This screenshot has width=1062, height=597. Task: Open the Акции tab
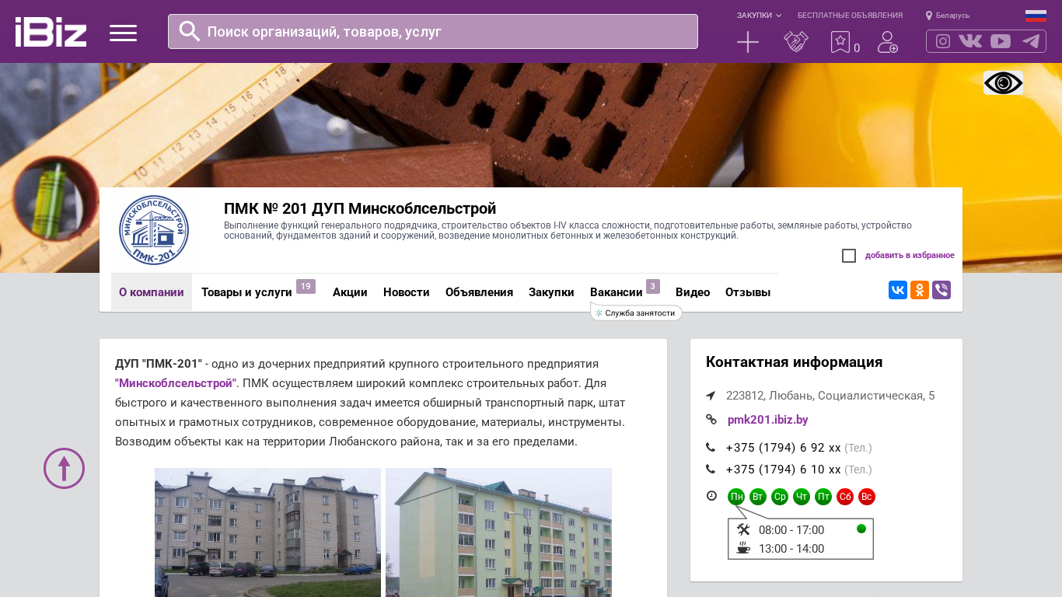tap(350, 292)
